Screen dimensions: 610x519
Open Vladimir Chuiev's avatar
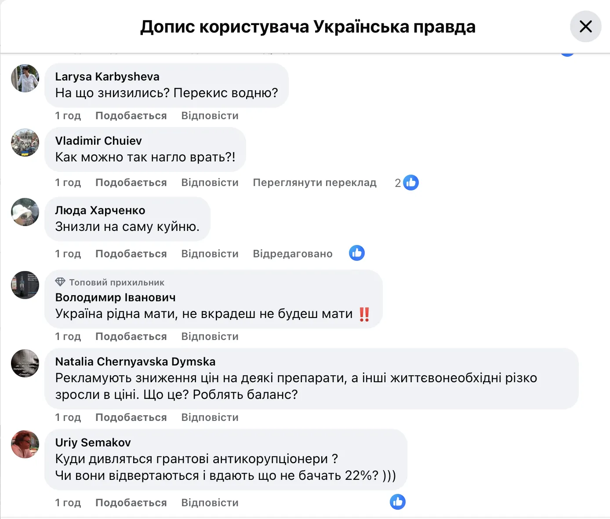pyautogui.click(x=25, y=143)
